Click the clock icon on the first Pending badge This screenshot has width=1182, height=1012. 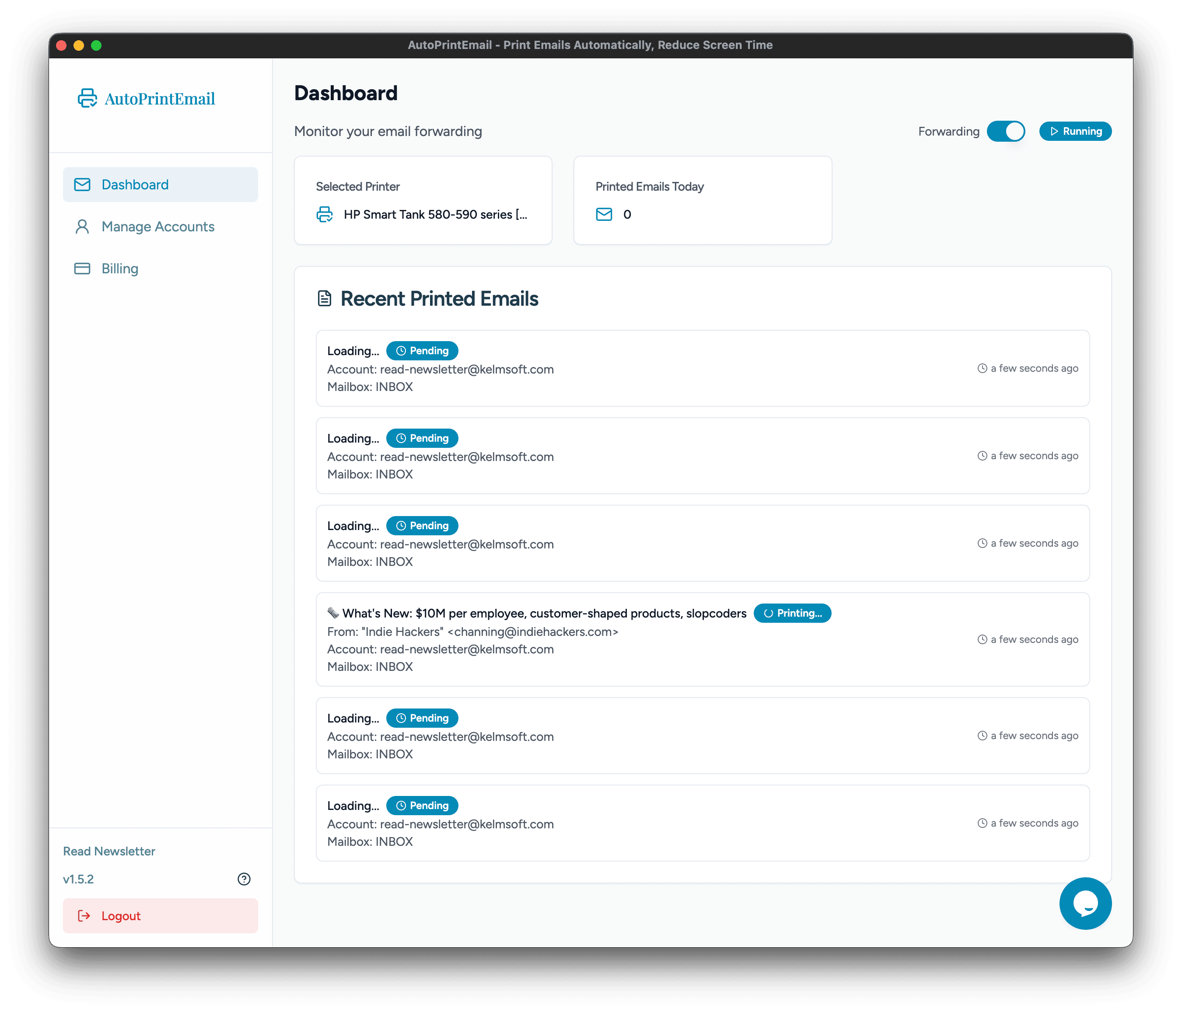(x=401, y=350)
